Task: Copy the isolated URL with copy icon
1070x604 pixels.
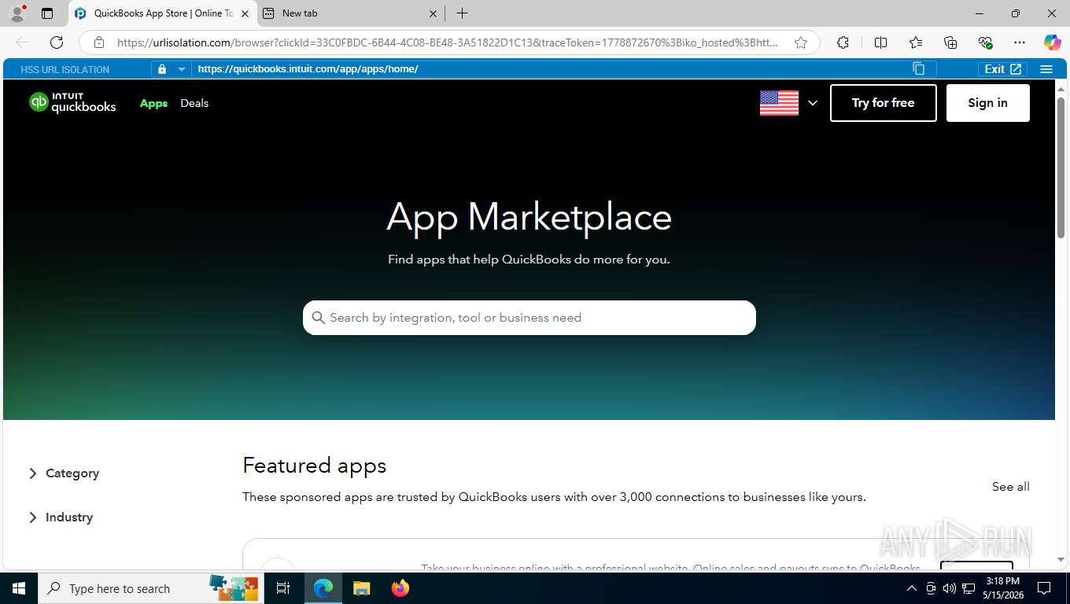Action: [918, 69]
